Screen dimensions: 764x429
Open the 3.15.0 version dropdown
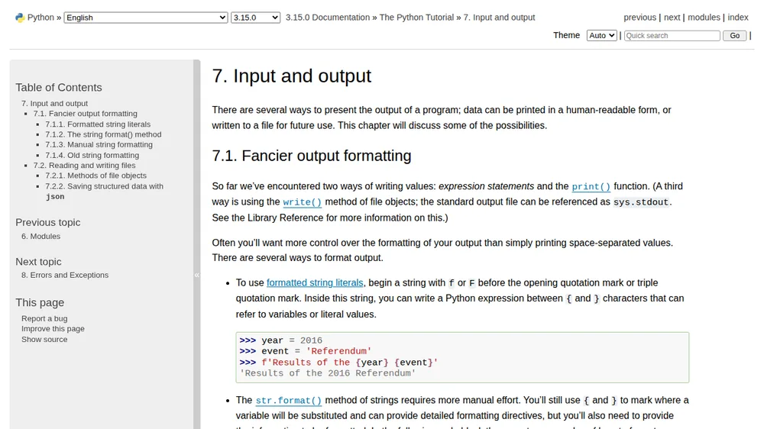point(255,18)
